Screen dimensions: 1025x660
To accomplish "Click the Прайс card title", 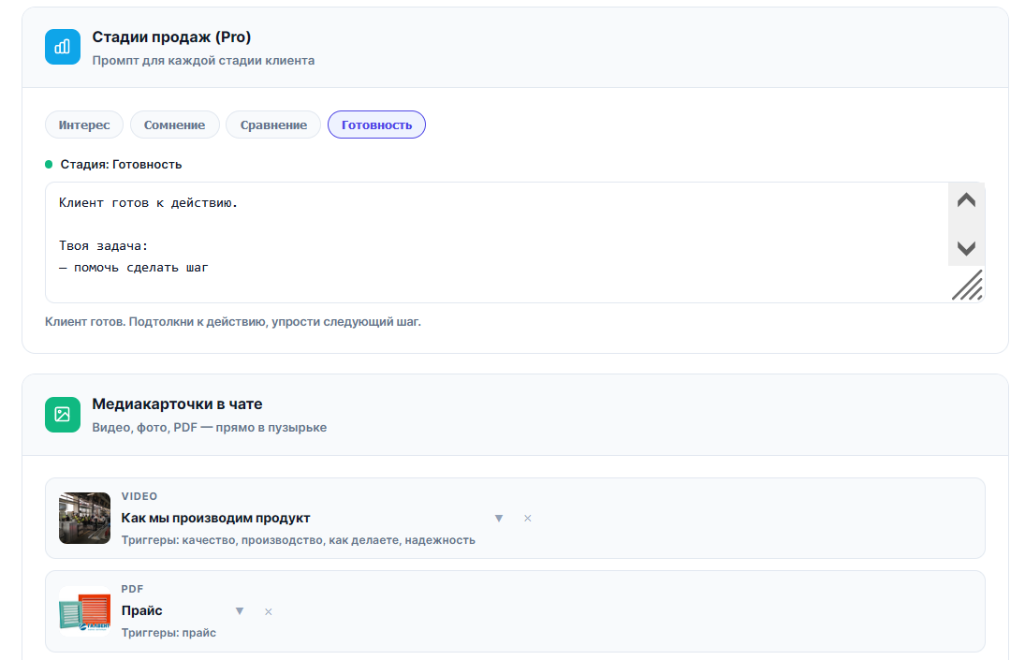I will (142, 611).
